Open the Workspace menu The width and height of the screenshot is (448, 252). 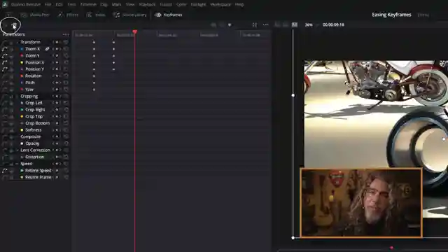coord(220,5)
